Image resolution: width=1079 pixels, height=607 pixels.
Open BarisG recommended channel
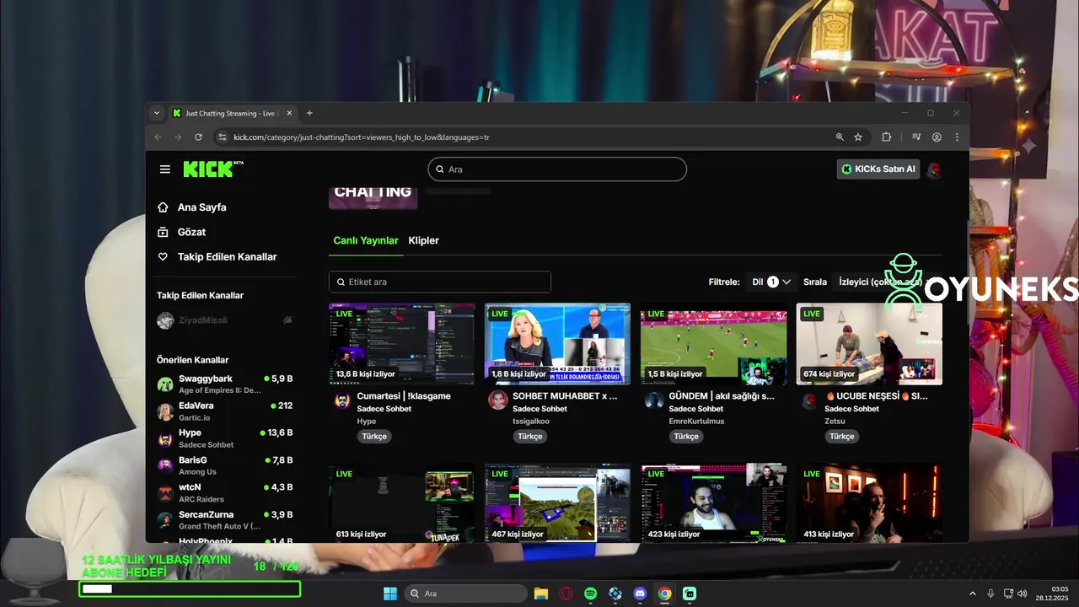224,465
